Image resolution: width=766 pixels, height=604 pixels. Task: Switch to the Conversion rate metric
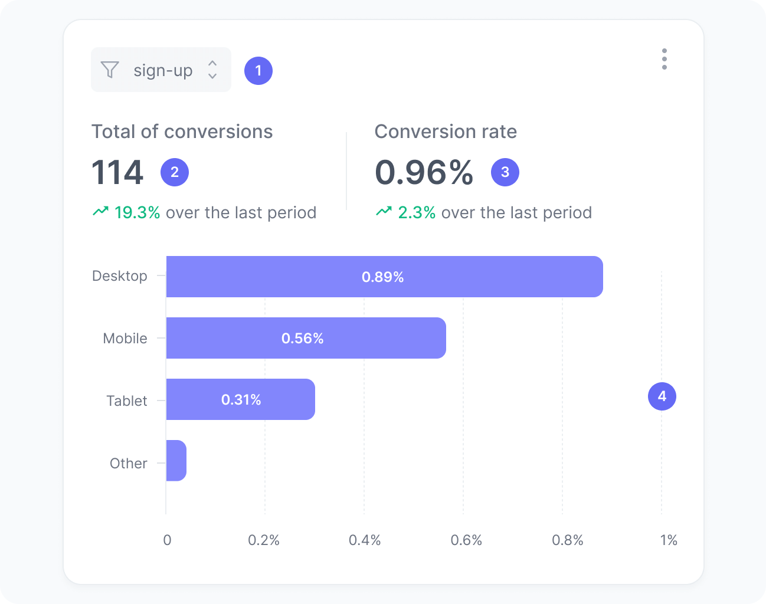[446, 132]
